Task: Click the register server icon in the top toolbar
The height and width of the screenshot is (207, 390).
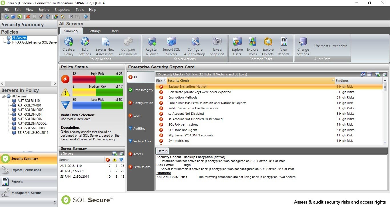Action: (7, 17)
